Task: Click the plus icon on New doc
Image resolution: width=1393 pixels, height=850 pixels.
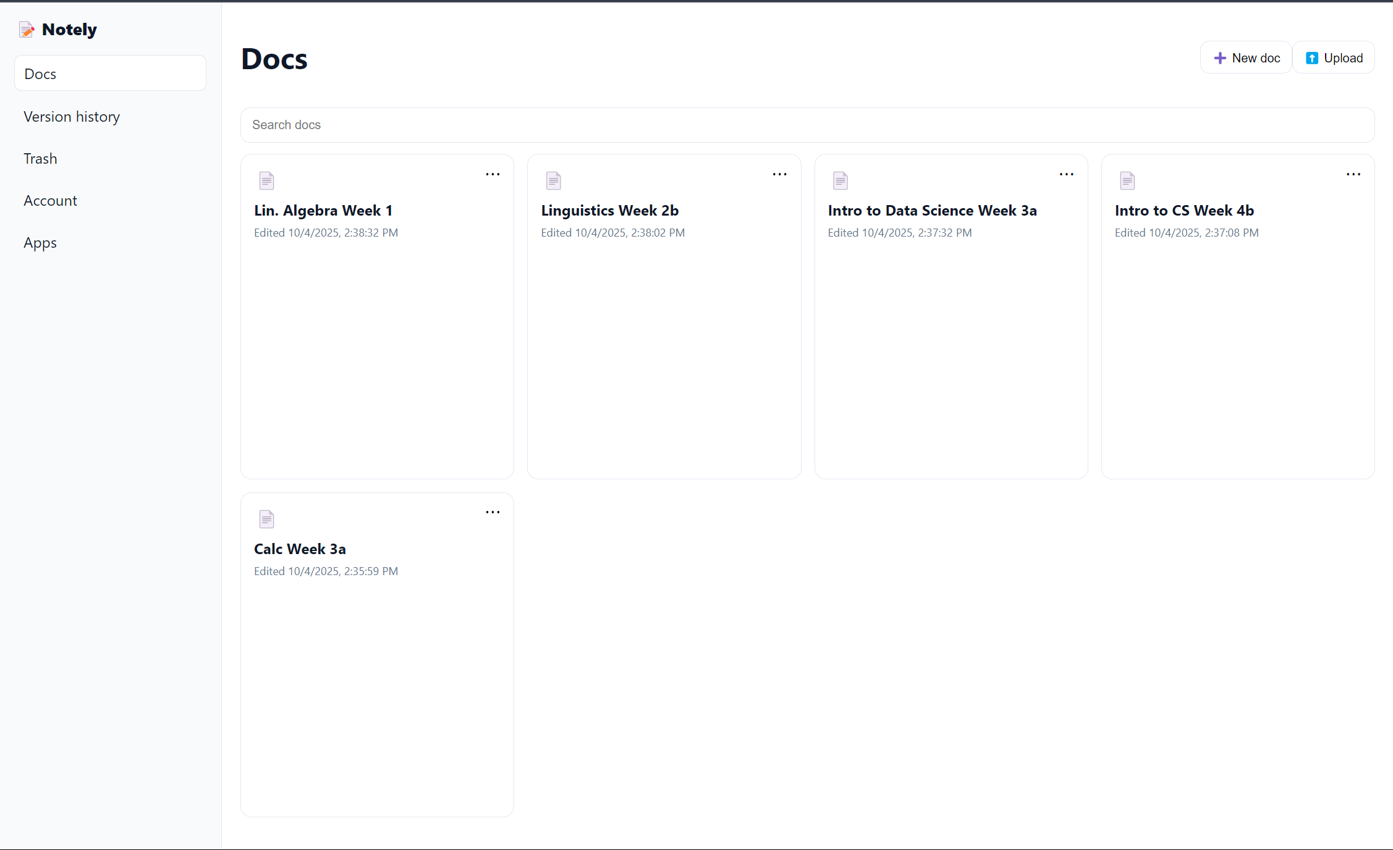Action: [x=1219, y=58]
